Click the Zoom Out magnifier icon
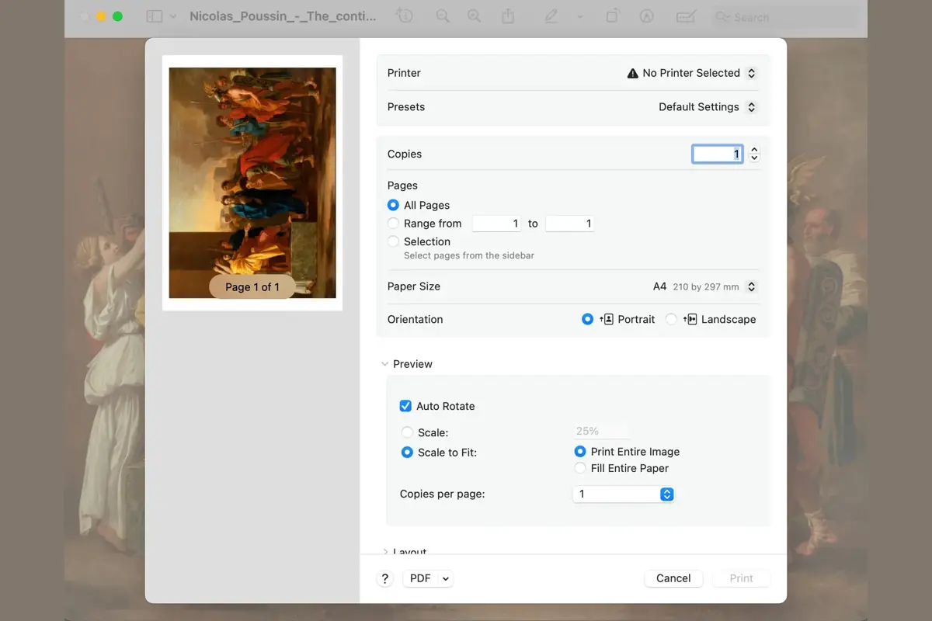Image resolution: width=932 pixels, height=621 pixels. (443, 16)
